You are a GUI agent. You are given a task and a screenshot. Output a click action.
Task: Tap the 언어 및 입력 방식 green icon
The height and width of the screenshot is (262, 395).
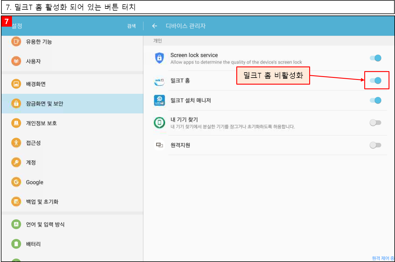point(16,225)
